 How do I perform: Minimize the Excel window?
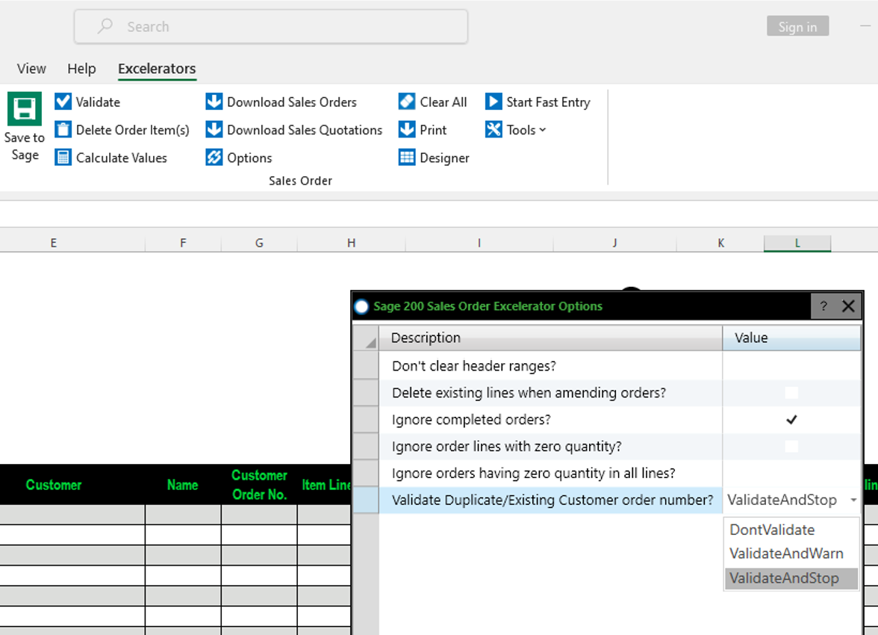tap(865, 26)
